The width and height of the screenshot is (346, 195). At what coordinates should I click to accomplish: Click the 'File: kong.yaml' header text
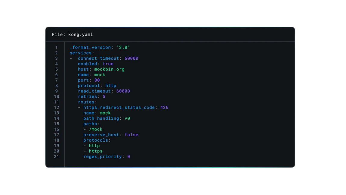point(73,34)
